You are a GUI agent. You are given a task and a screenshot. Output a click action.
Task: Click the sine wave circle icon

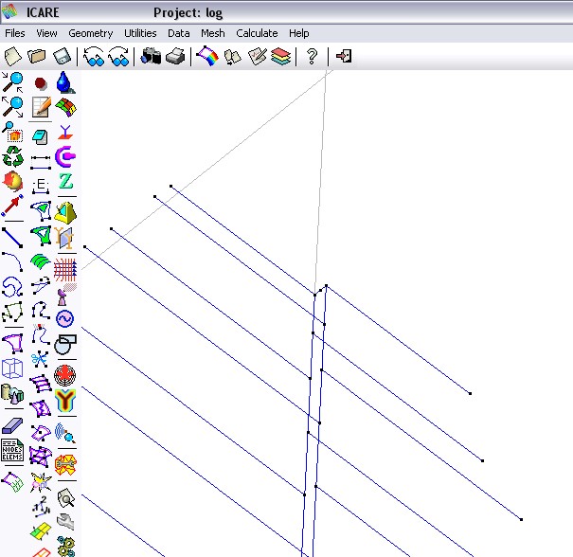65,319
